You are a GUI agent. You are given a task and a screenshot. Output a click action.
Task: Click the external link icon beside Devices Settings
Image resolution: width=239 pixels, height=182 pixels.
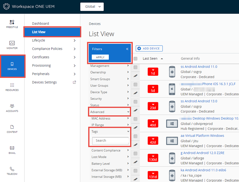pos(74,82)
